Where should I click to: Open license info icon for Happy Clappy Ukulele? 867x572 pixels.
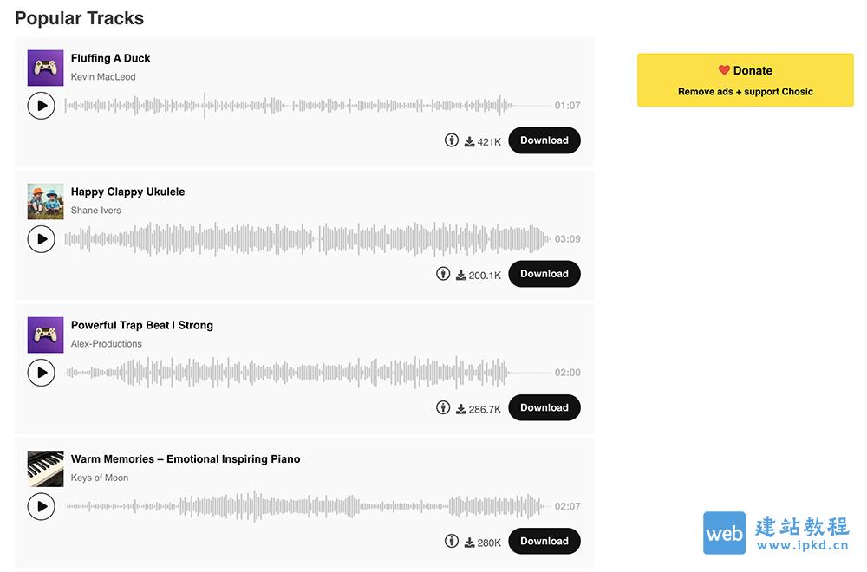[443, 274]
